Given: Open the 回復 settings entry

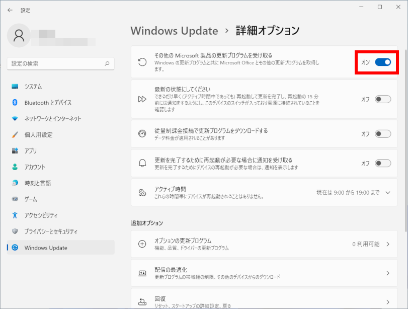Looking at the screenshot, I should [x=261, y=300].
